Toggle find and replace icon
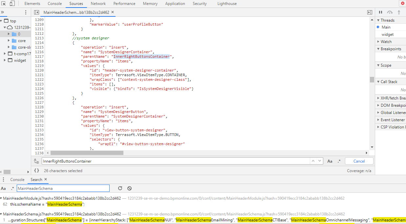The image size is (406, 224). (x=36, y=161)
